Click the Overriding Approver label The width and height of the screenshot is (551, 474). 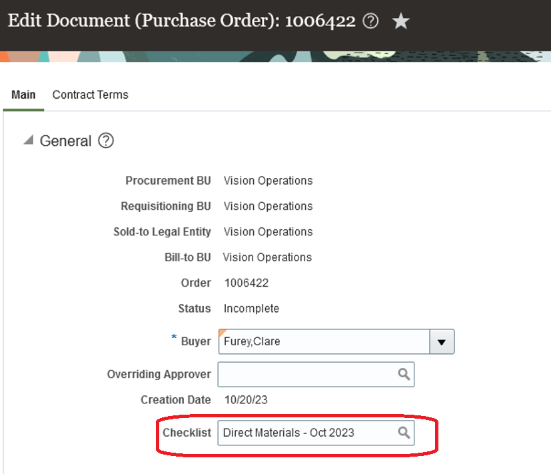[x=159, y=374]
